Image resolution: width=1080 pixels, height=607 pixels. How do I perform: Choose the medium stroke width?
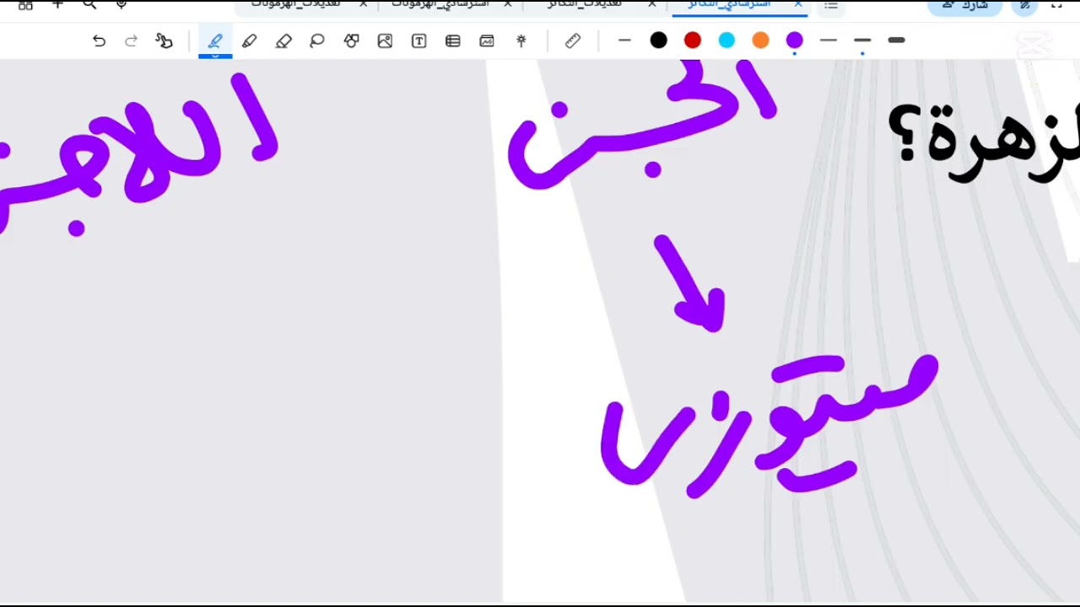pyautogui.click(x=862, y=40)
